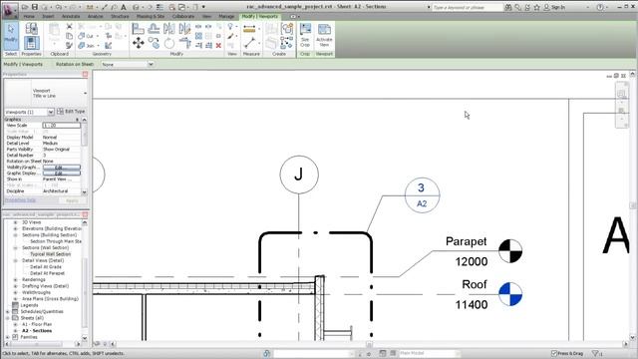Click Sign In in the title bar
Viewport: 638px width, 359px height.
tap(558, 7)
